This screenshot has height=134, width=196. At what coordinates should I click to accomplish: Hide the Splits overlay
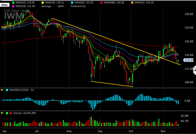click(61, 6)
